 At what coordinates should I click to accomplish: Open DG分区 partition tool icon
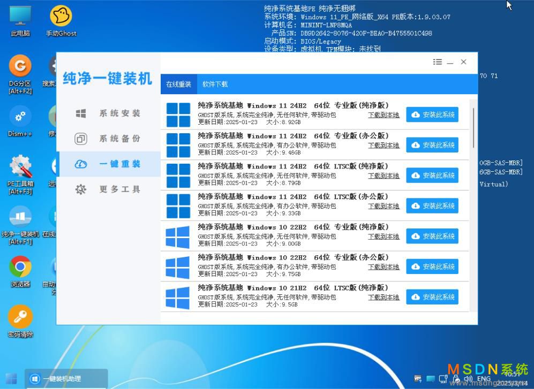tap(20, 74)
